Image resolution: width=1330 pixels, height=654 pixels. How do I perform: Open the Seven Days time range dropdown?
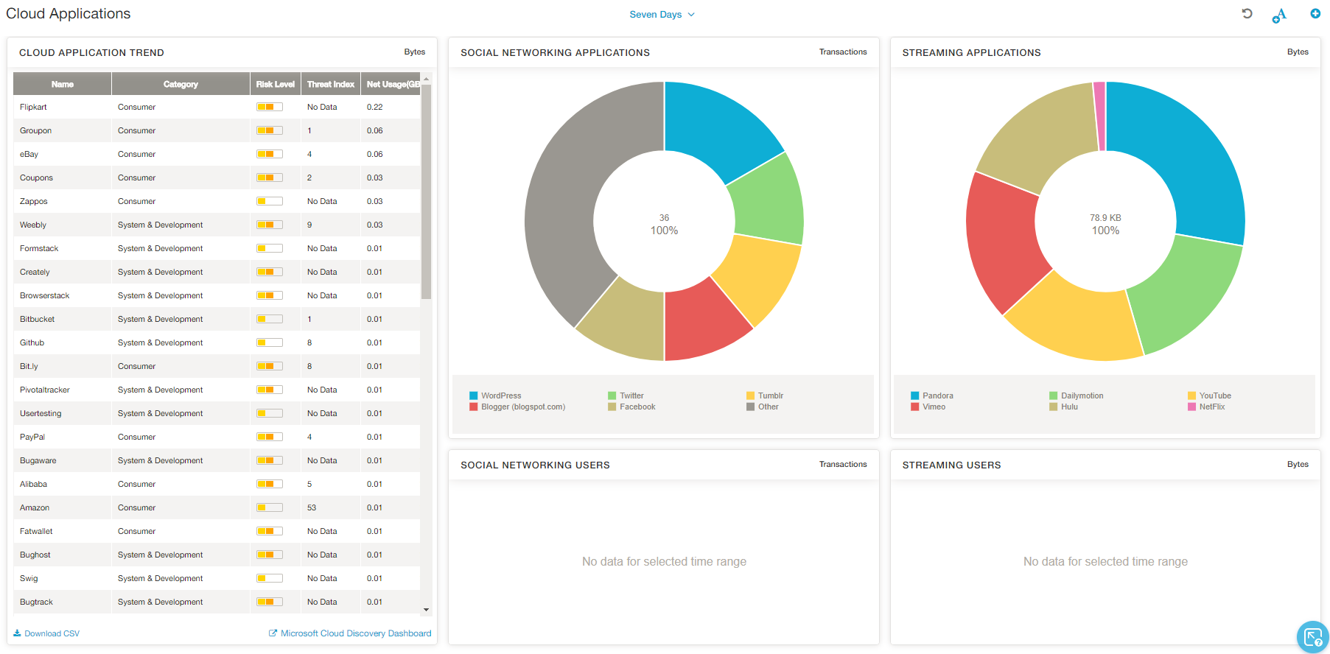click(x=662, y=15)
